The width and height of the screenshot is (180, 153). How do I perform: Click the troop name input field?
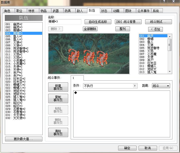pos(65,22)
